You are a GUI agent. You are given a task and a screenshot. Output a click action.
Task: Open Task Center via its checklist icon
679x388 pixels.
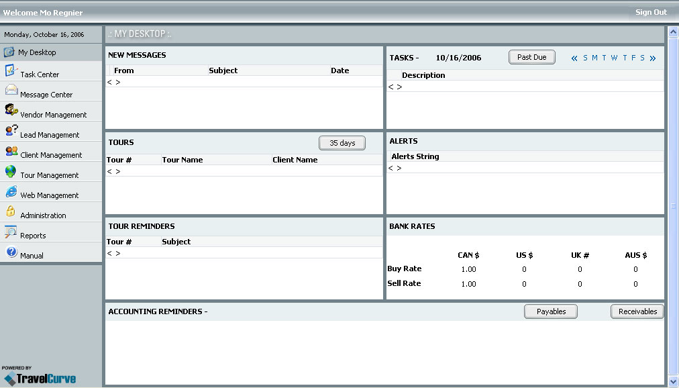tap(11, 70)
